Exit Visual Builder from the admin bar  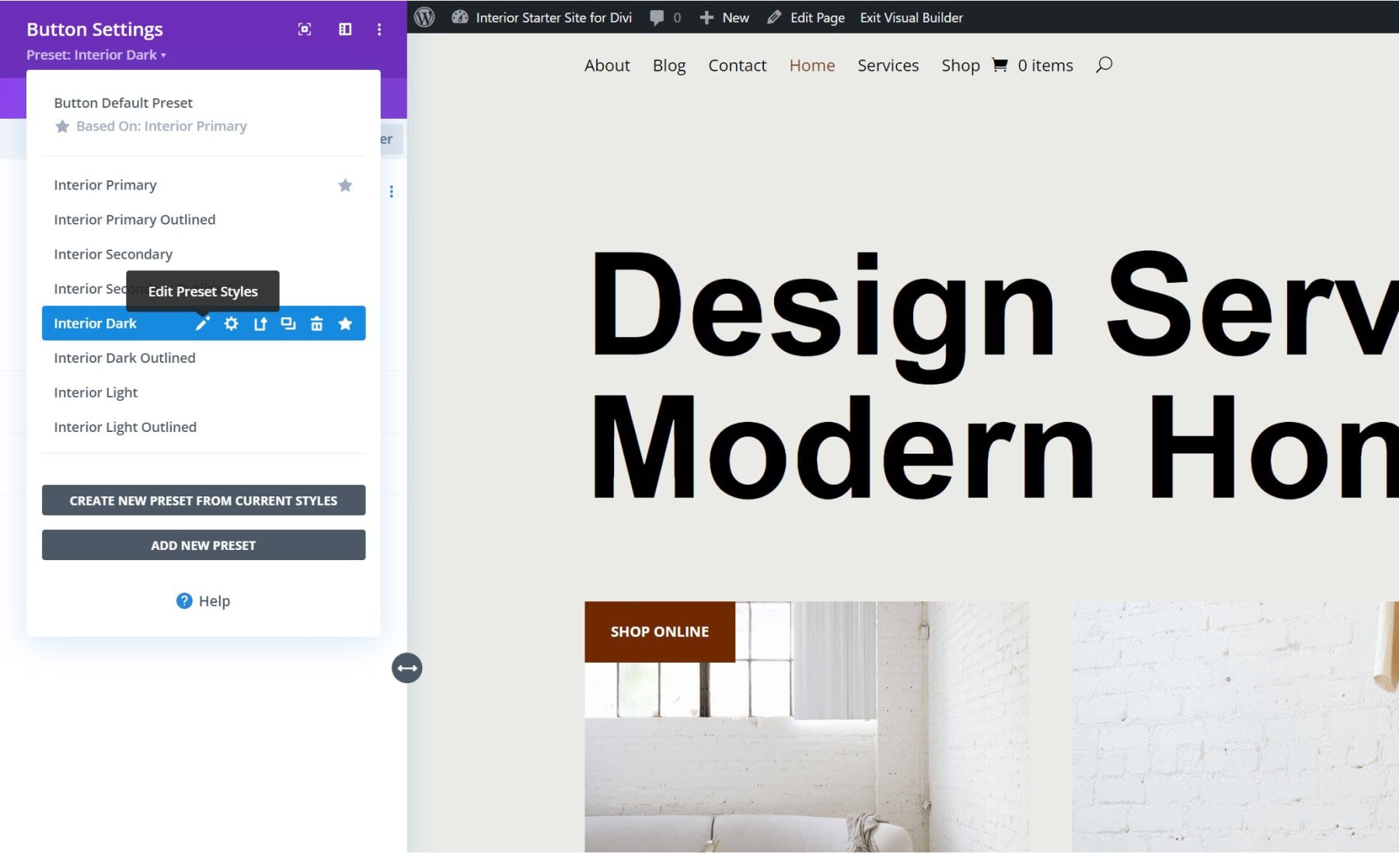[x=910, y=17]
